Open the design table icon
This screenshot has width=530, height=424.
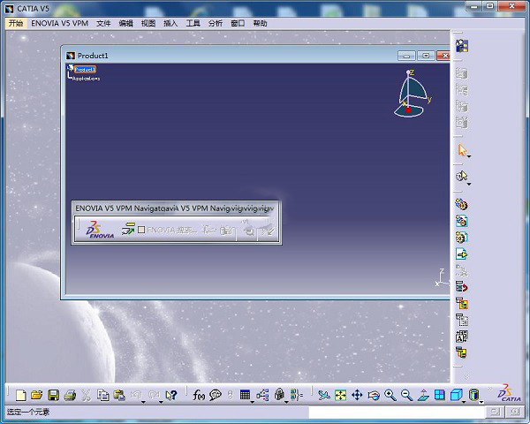pyautogui.click(x=245, y=395)
